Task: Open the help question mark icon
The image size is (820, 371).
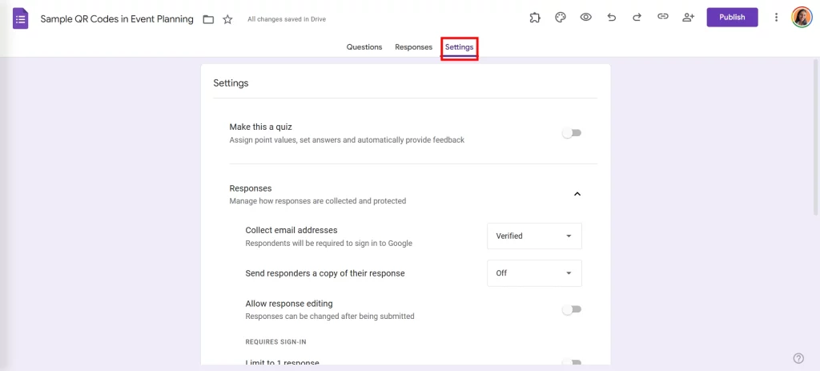Action: coord(798,358)
